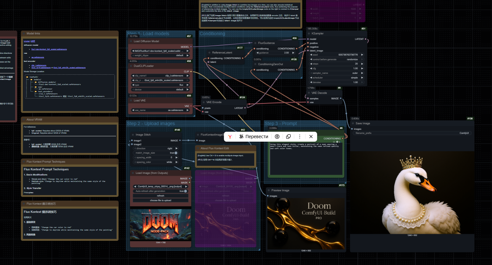Increase the steps value using right arrow

[x=362, y=64]
